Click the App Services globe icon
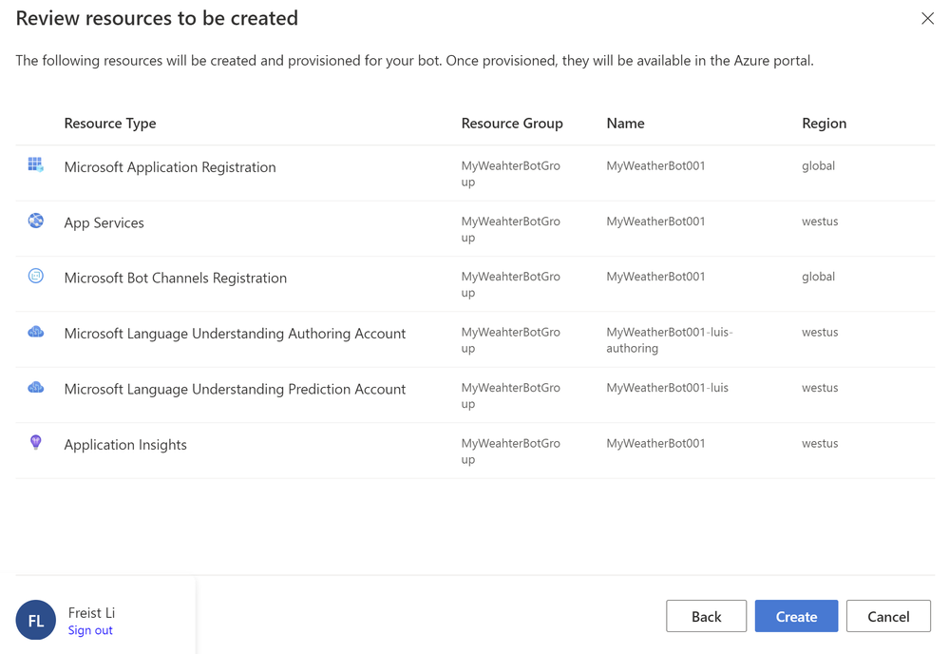Image resolution: width=949 pixels, height=654 pixels. point(35,221)
